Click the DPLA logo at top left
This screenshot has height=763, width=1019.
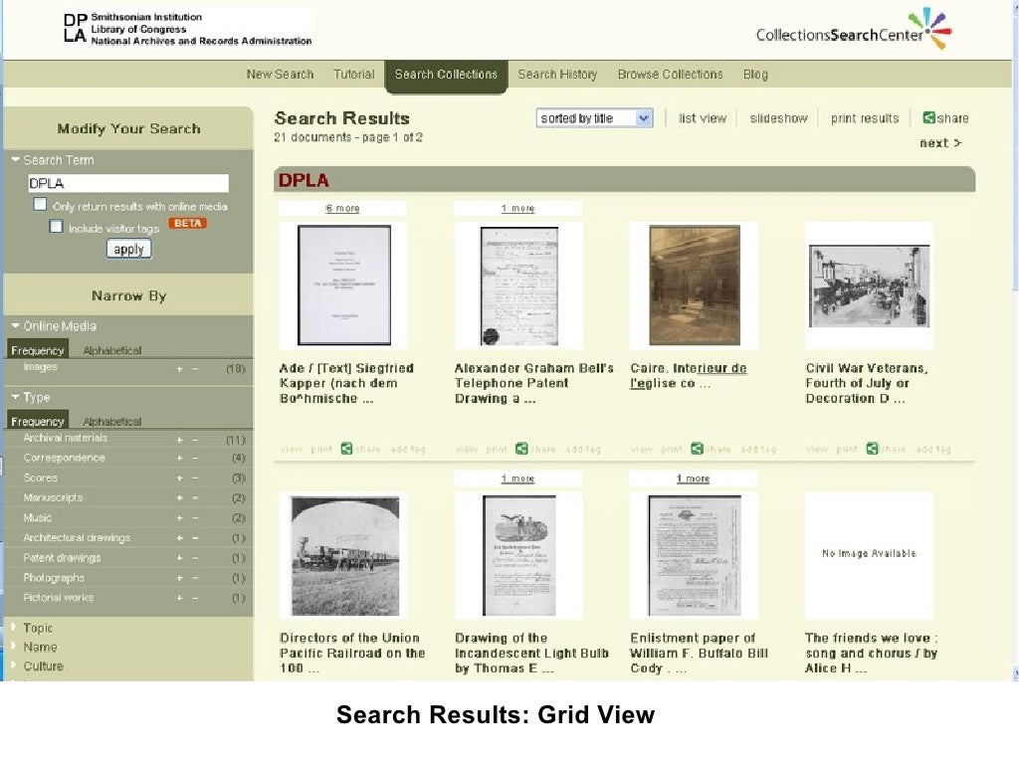[75, 29]
